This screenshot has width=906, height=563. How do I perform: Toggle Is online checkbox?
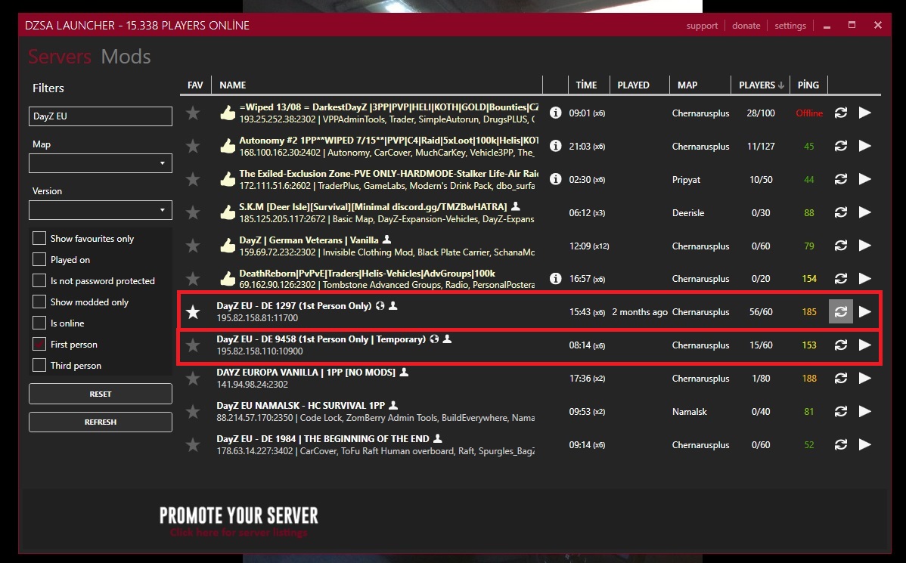point(39,323)
